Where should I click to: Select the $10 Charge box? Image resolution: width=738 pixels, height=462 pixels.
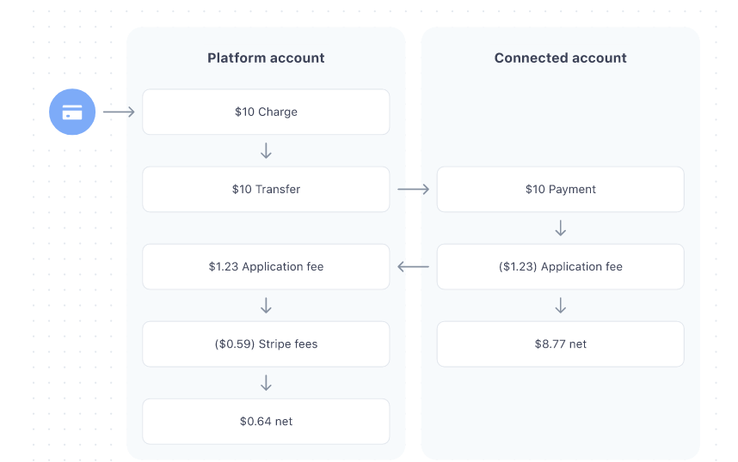[x=266, y=112]
